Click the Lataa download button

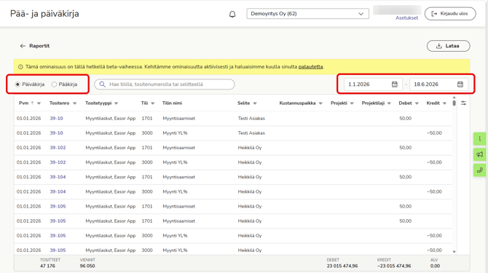click(448, 46)
